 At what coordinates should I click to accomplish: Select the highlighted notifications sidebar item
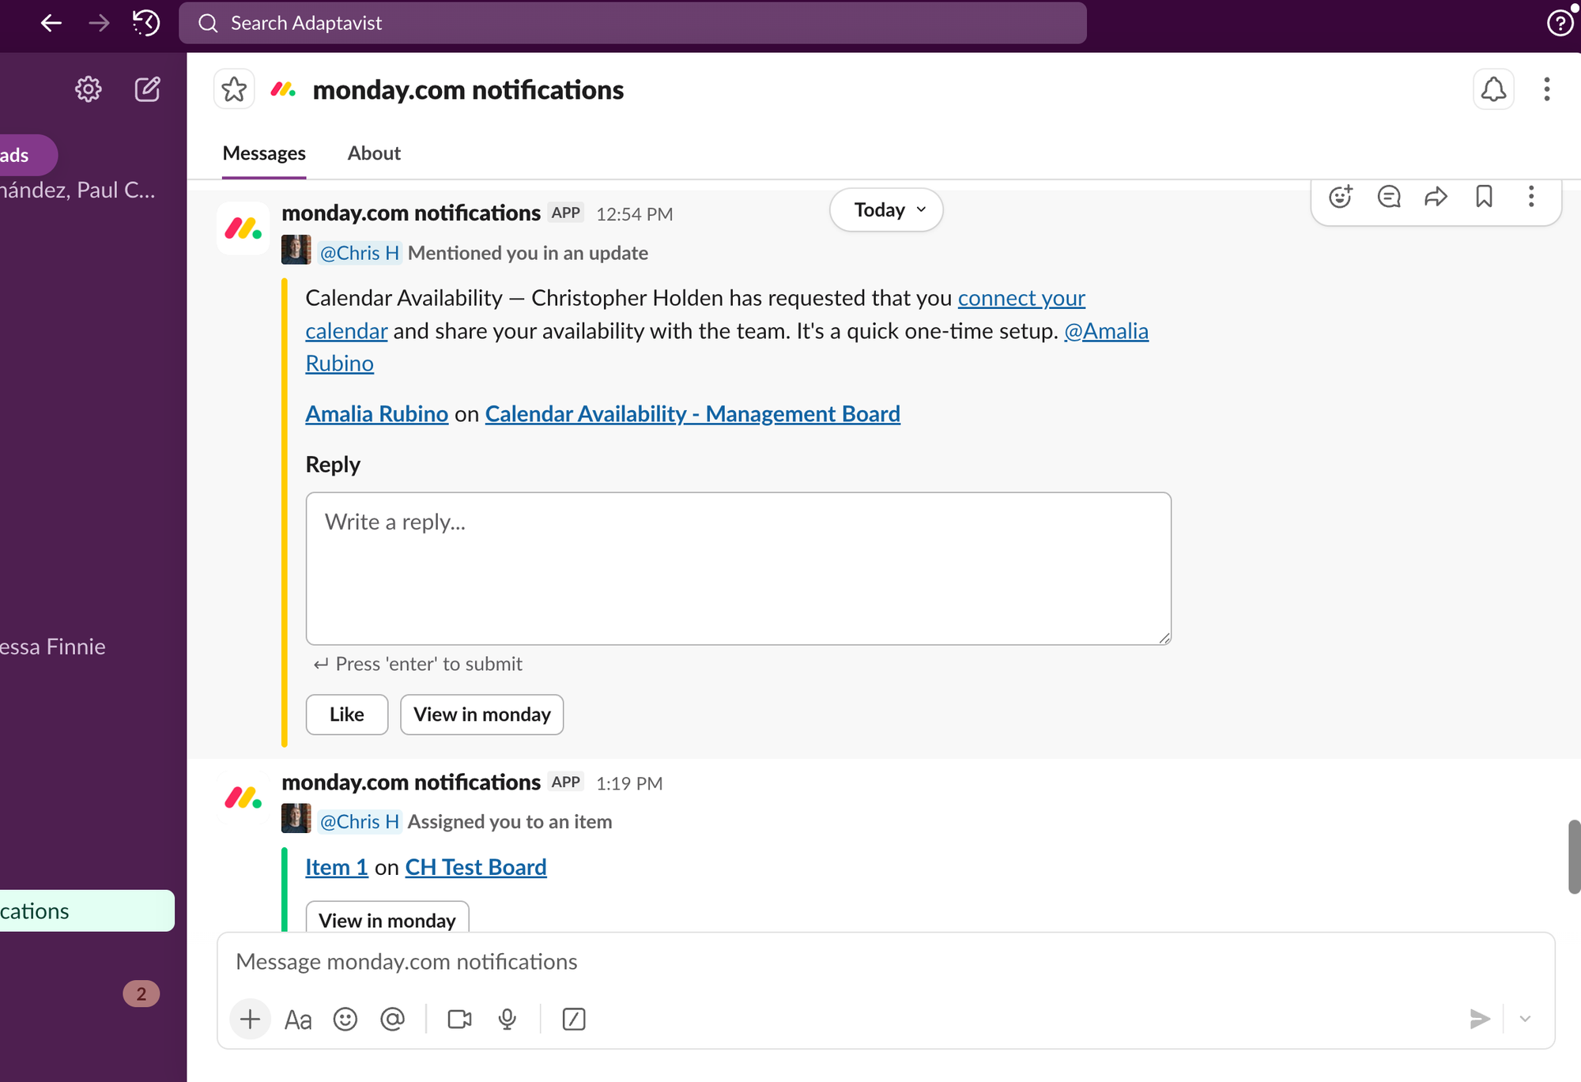click(x=87, y=911)
